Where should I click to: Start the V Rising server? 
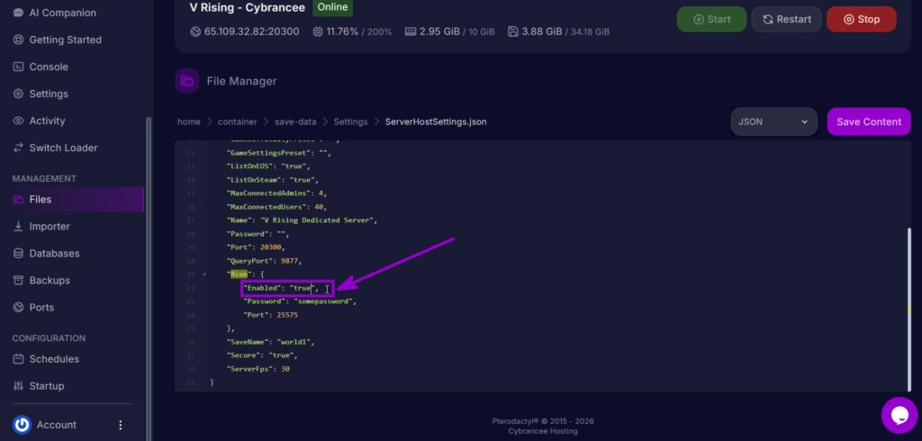point(711,20)
